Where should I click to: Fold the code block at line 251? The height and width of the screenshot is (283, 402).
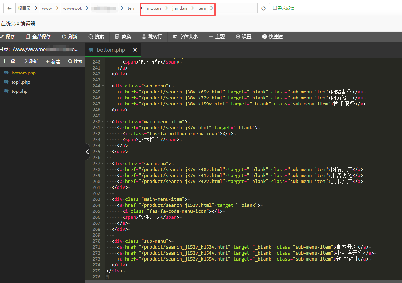coord(103,128)
